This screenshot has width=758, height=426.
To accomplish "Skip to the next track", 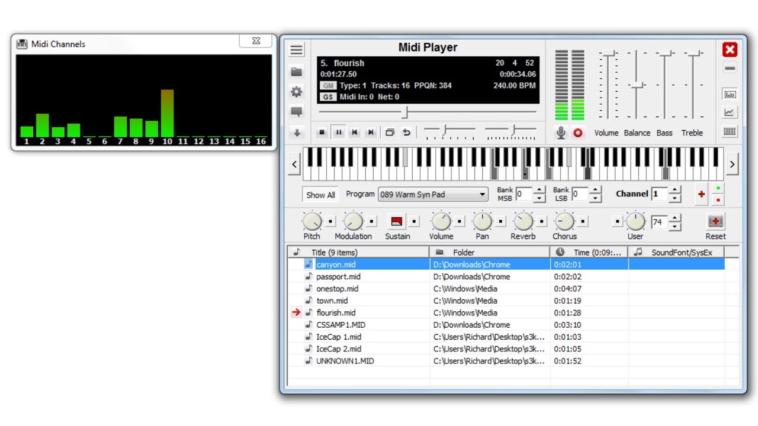I will tap(371, 133).
